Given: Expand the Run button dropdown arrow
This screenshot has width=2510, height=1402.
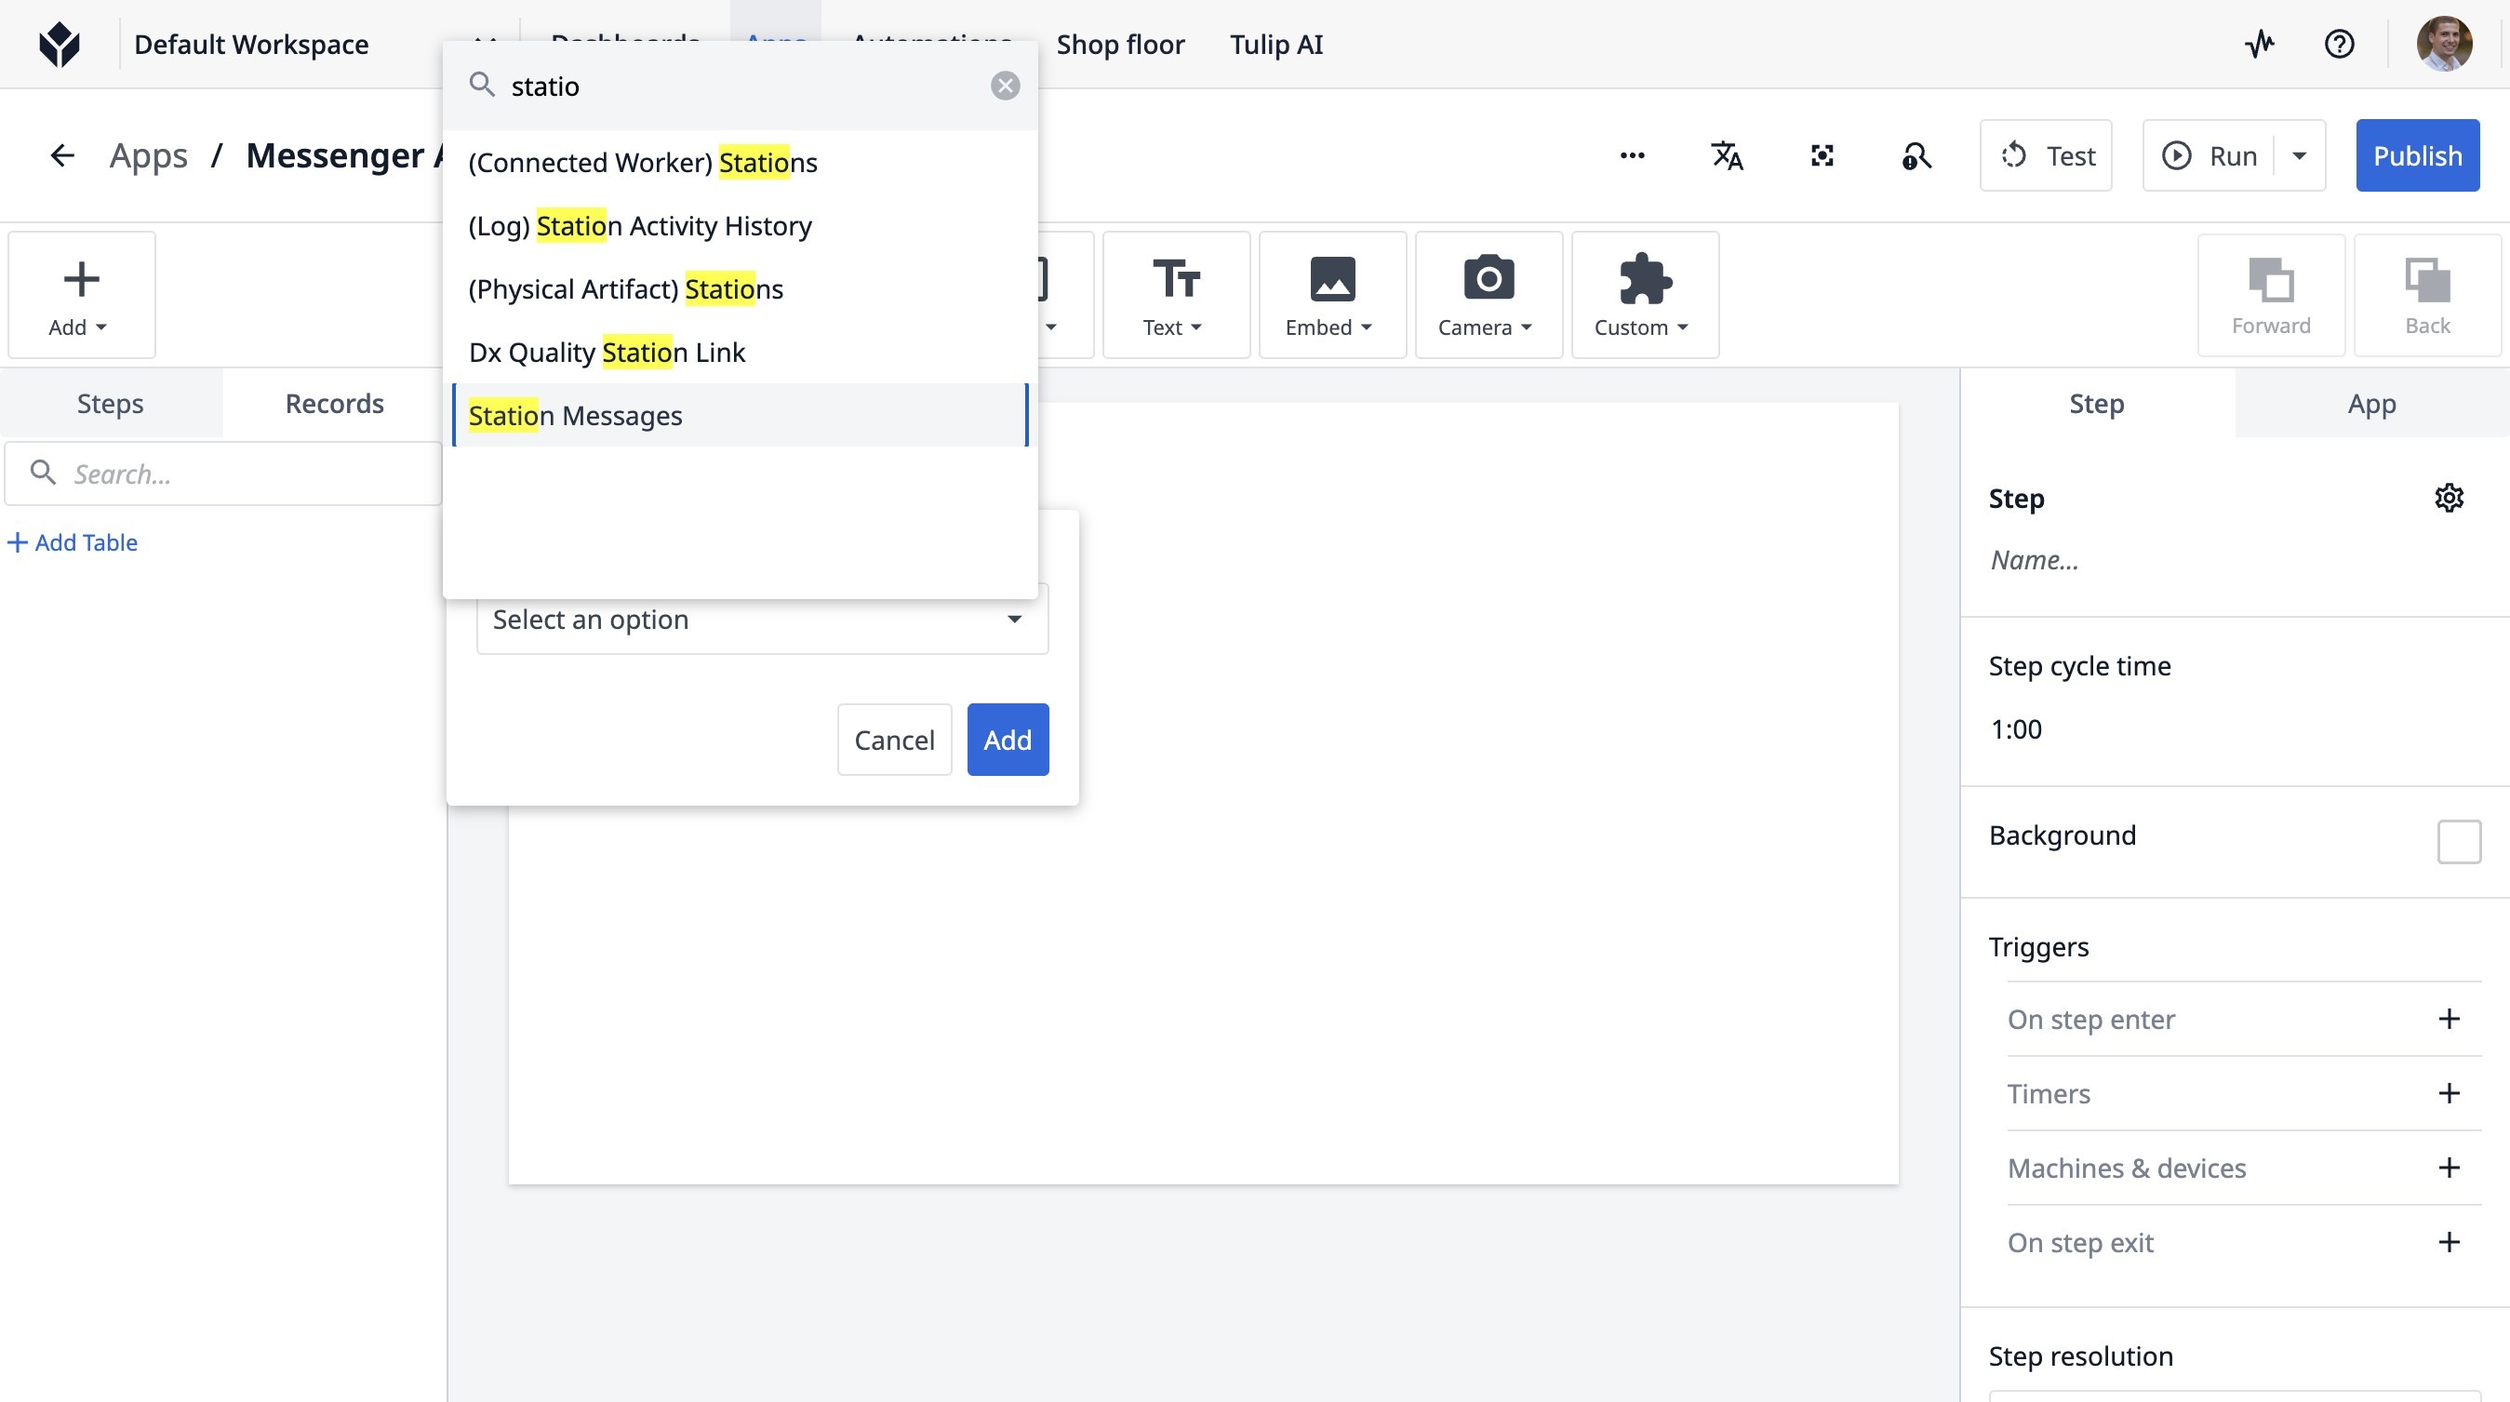Looking at the screenshot, I should 2300,156.
